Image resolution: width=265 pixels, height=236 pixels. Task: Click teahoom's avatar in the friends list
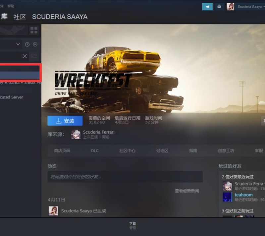click(x=227, y=197)
